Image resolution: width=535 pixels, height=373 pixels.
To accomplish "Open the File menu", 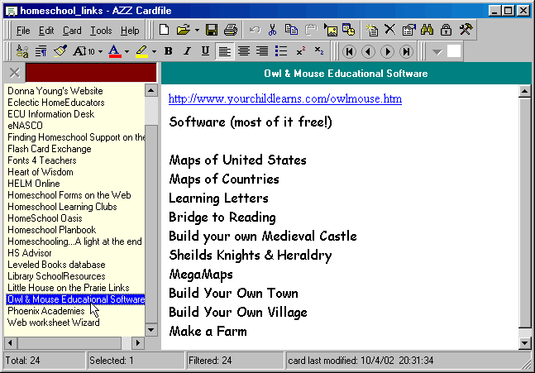I will (23, 31).
